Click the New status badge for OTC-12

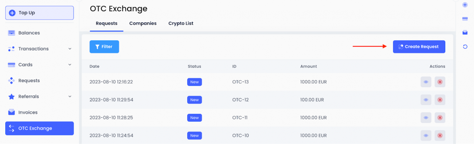tap(195, 100)
